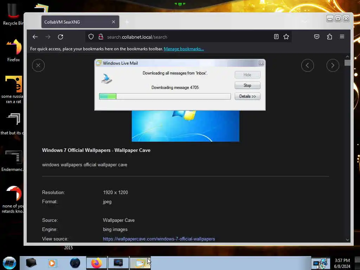Viewport: 360px width, 270px height.
Task: Click the download animation icon in mail dialog
Action: coord(107,79)
